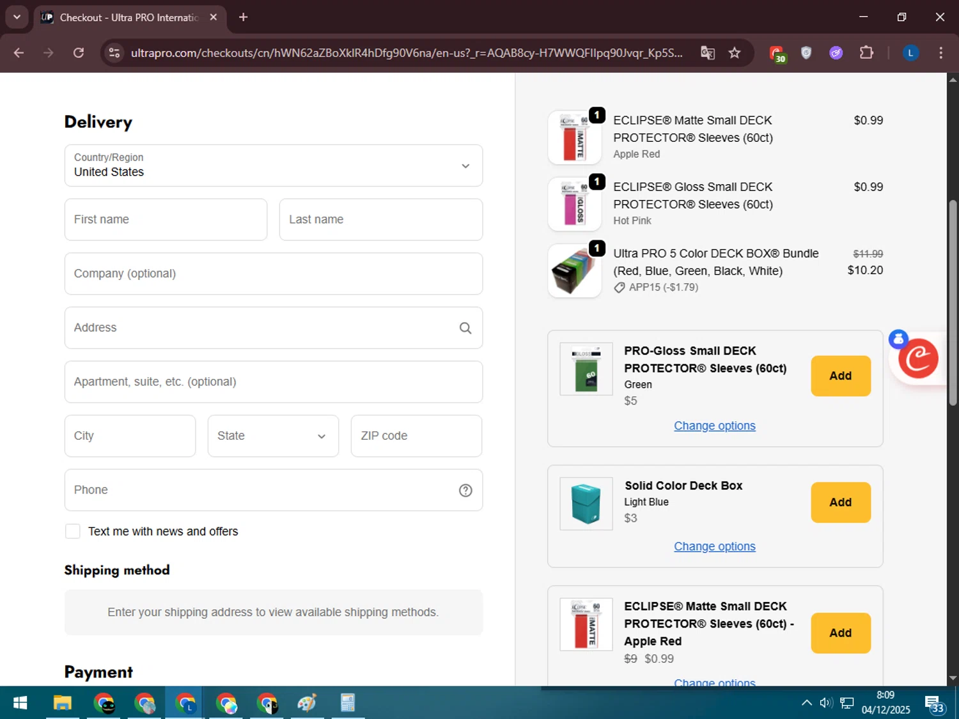Click the phone field help question icon

pos(465,490)
